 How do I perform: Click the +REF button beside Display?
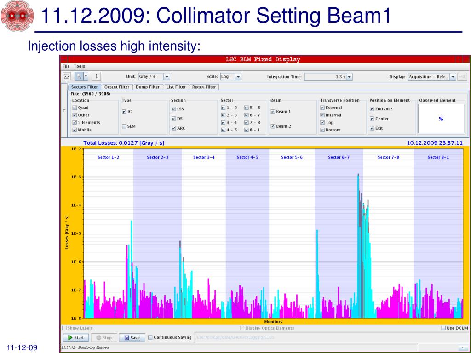click(x=462, y=77)
